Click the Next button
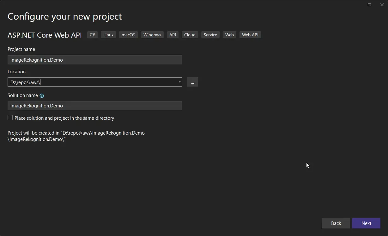The image size is (388, 236). click(x=366, y=223)
